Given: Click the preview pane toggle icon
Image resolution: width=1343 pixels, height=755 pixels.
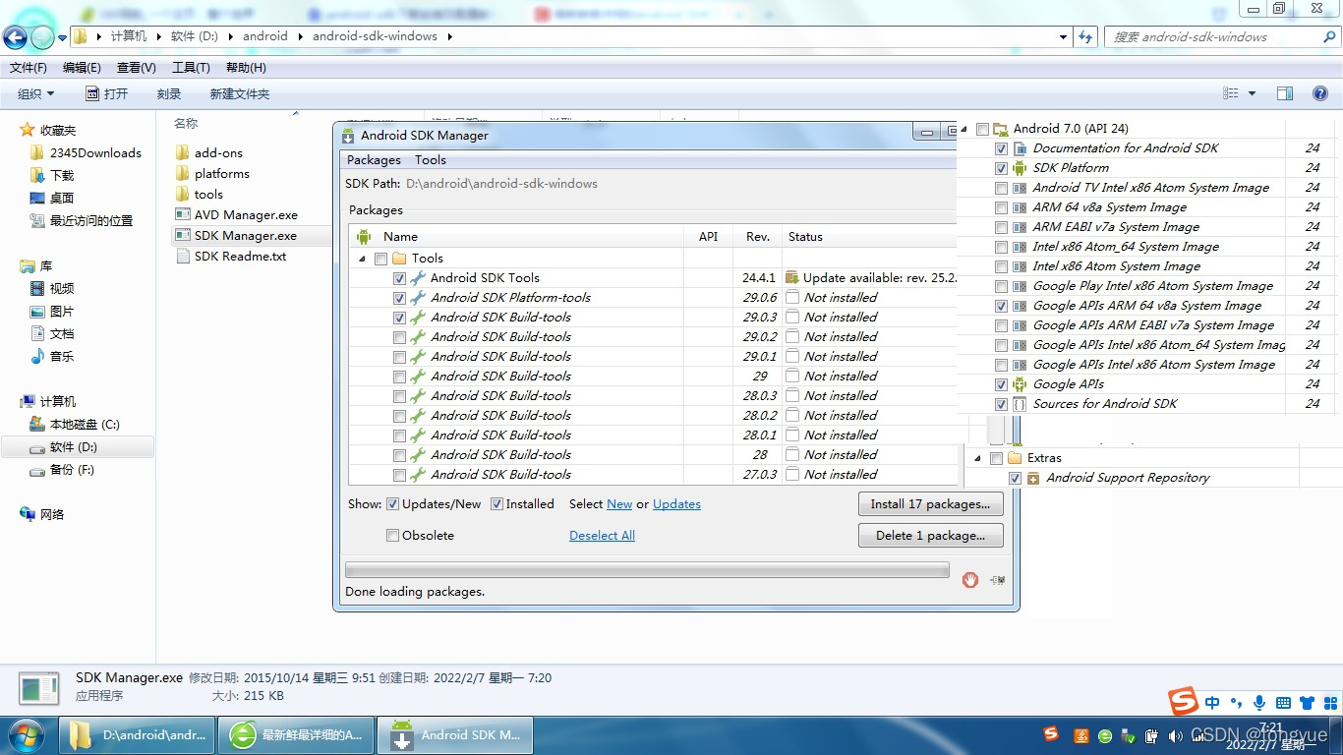Looking at the screenshot, I should point(1284,93).
